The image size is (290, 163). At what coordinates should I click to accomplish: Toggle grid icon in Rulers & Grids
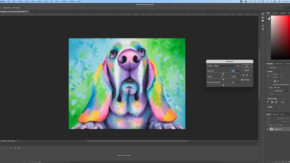tap(272, 102)
